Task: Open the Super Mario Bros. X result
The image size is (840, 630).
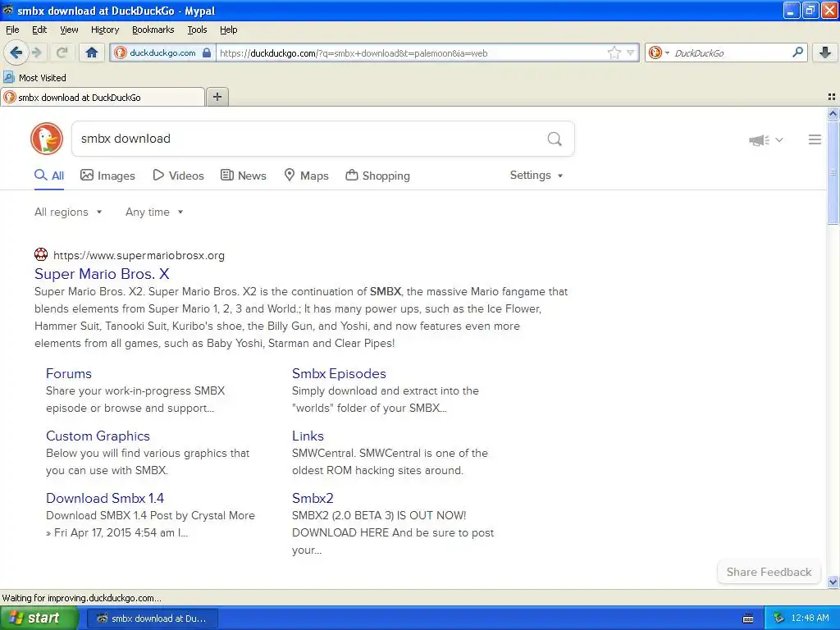Action: pos(102,274)
